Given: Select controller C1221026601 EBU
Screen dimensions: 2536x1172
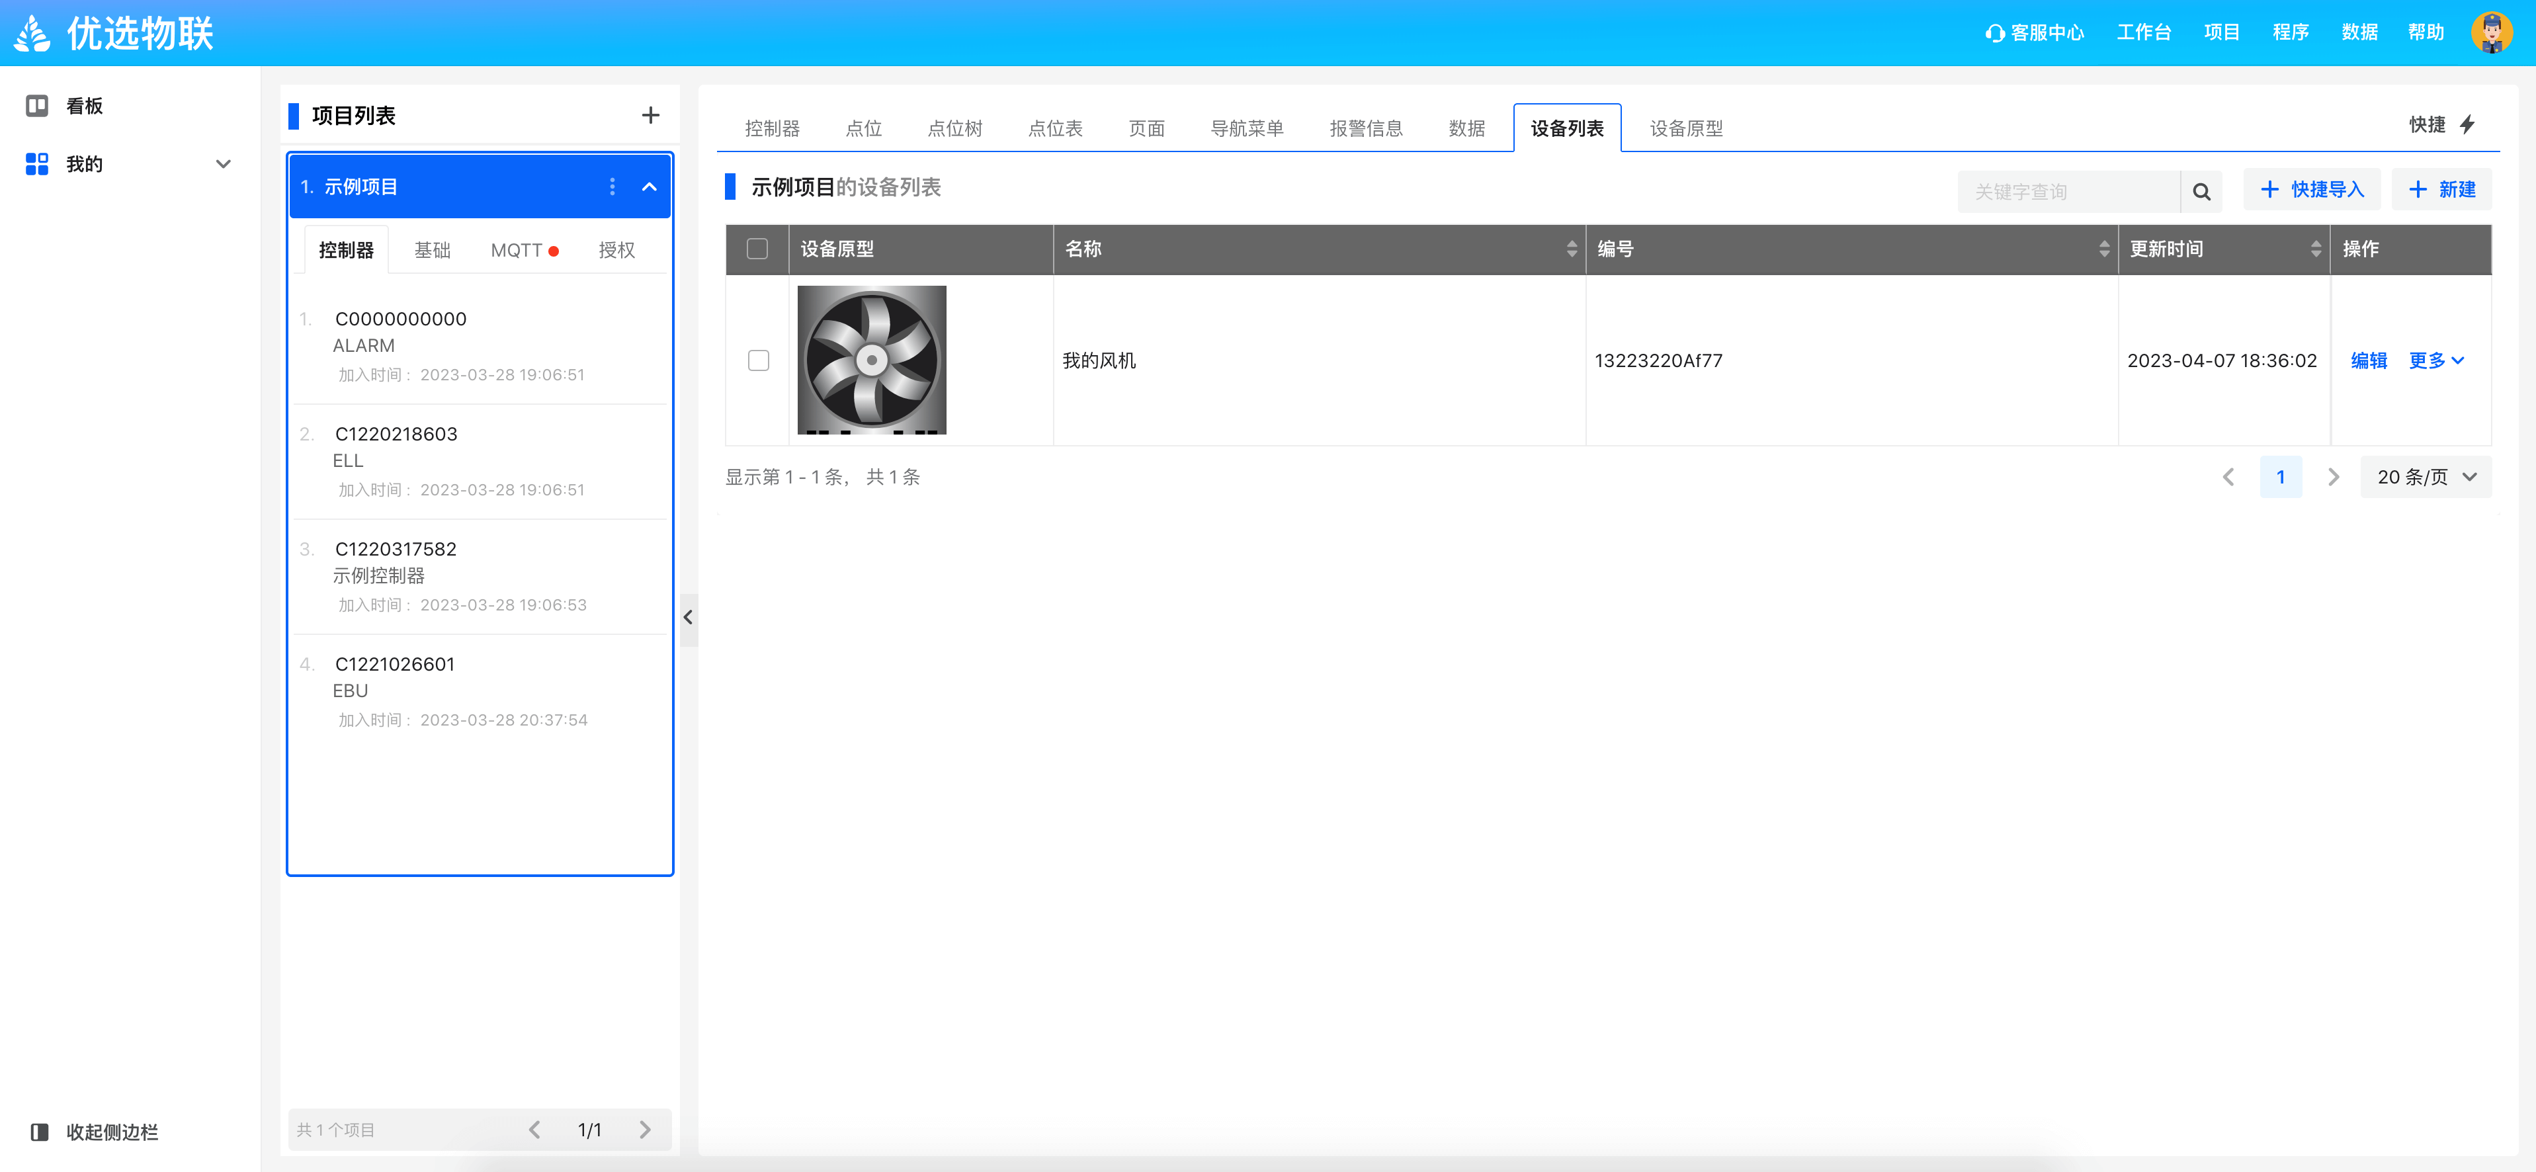Looking at the screenshot, I should click(x=480, y=692).
